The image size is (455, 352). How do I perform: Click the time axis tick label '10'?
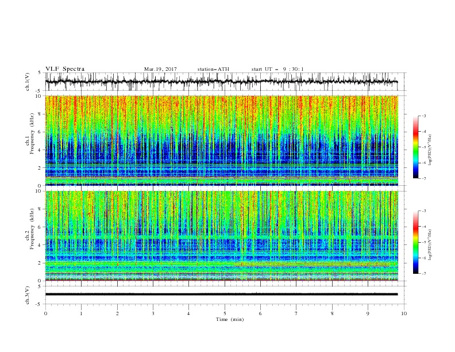[404, 313]
